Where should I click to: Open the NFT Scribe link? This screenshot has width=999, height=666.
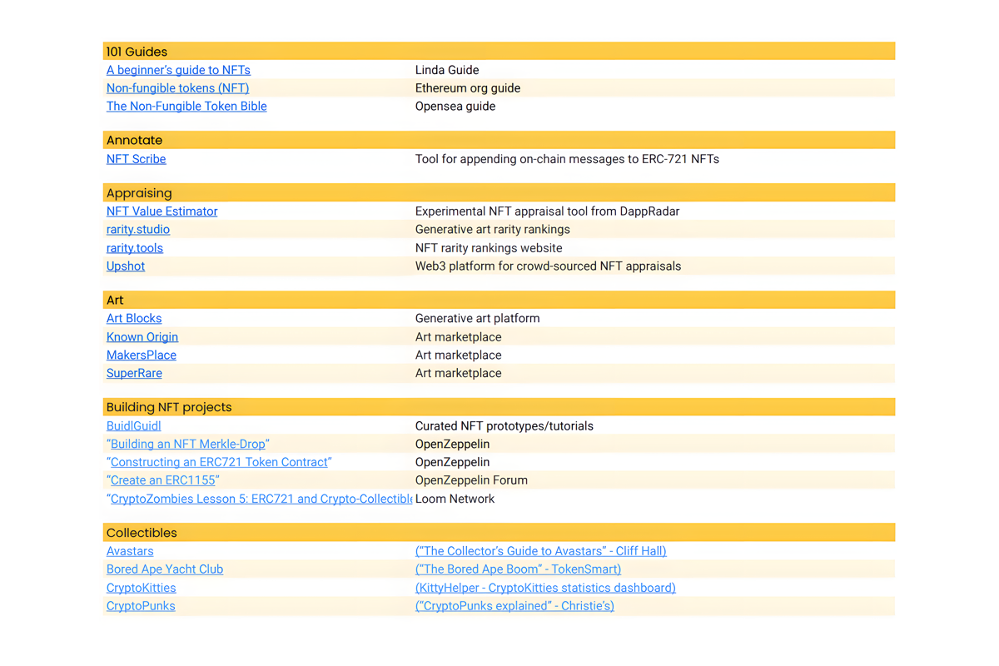136,159
